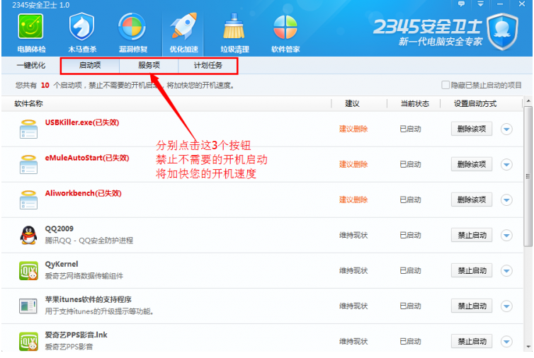Expand options dropdown for QyKernel
The image size is (534, 358).
coord(507,270)
